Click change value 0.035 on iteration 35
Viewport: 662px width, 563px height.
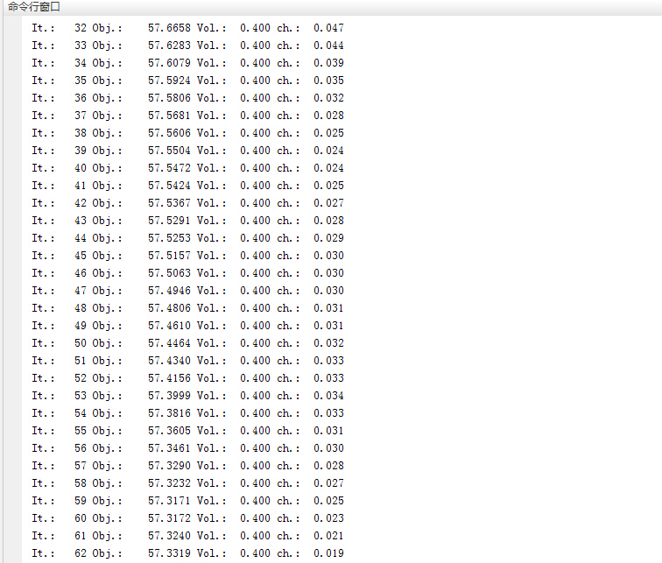click(329, 81)
